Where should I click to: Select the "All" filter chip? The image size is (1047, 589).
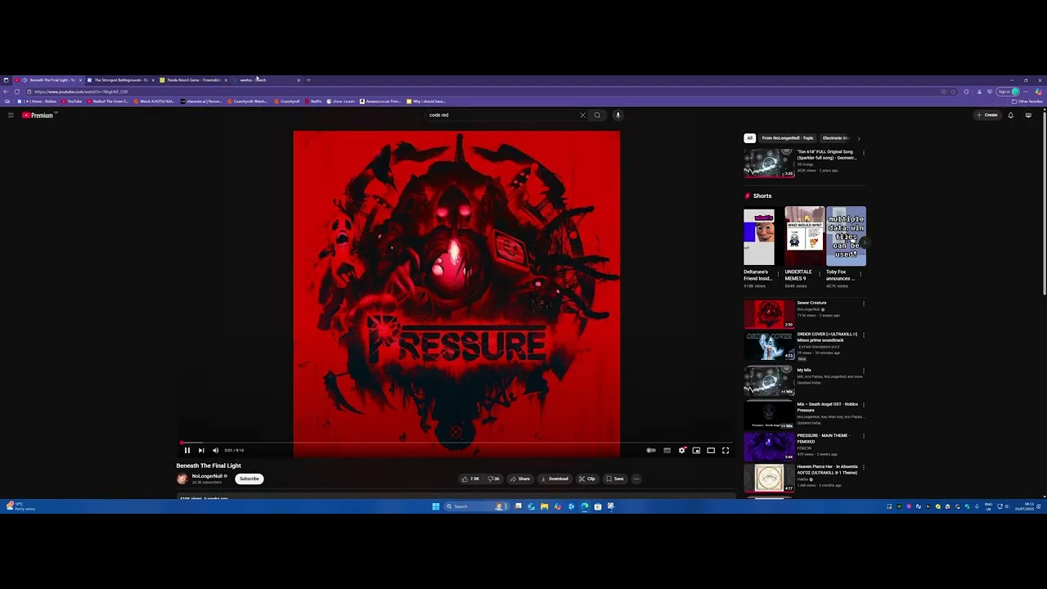point(750,138)
